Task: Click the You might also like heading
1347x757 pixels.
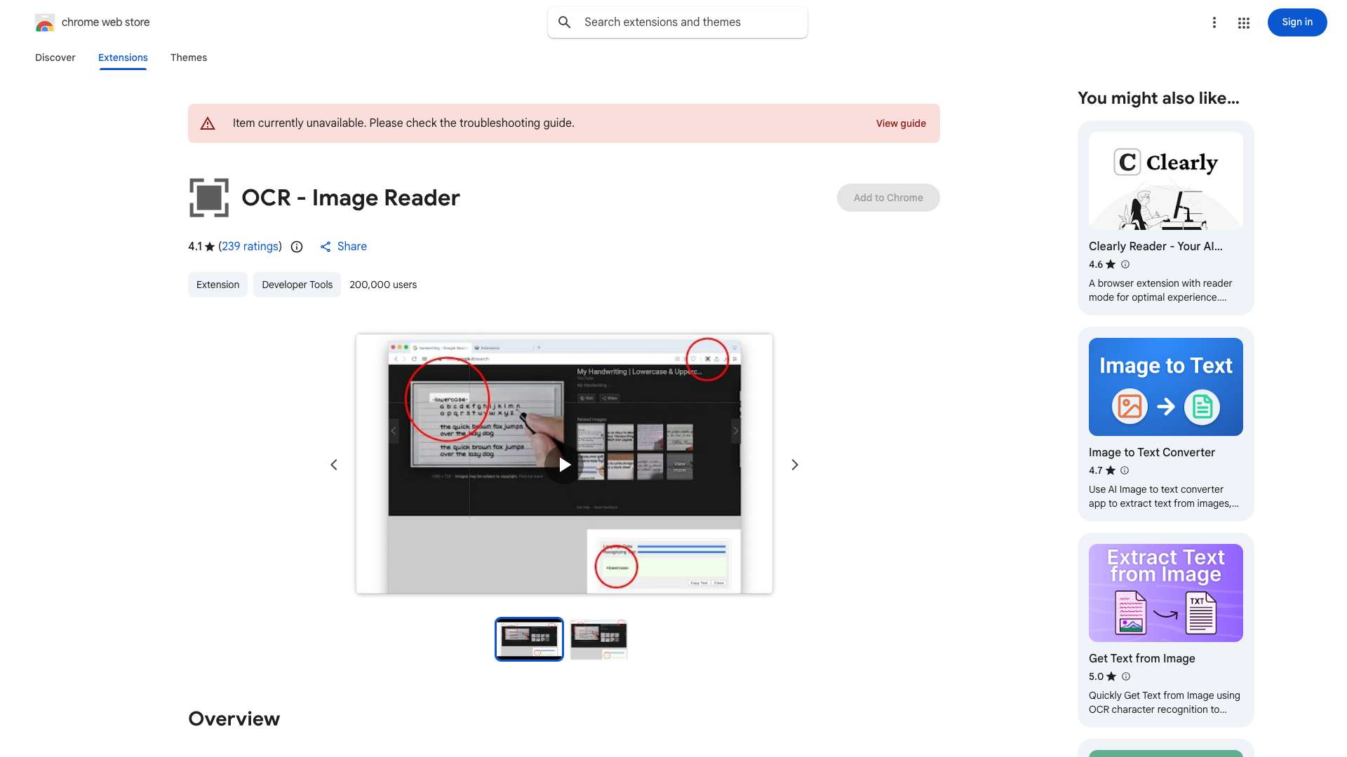Action: coord(1158,98)
